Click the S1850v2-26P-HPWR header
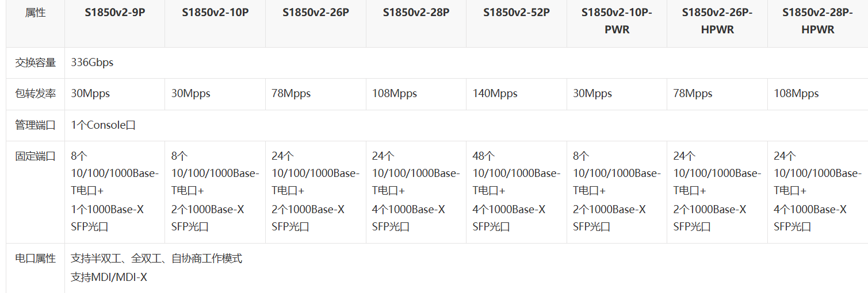The height and width of the screenshot is (293, 868). click(717, 21)
